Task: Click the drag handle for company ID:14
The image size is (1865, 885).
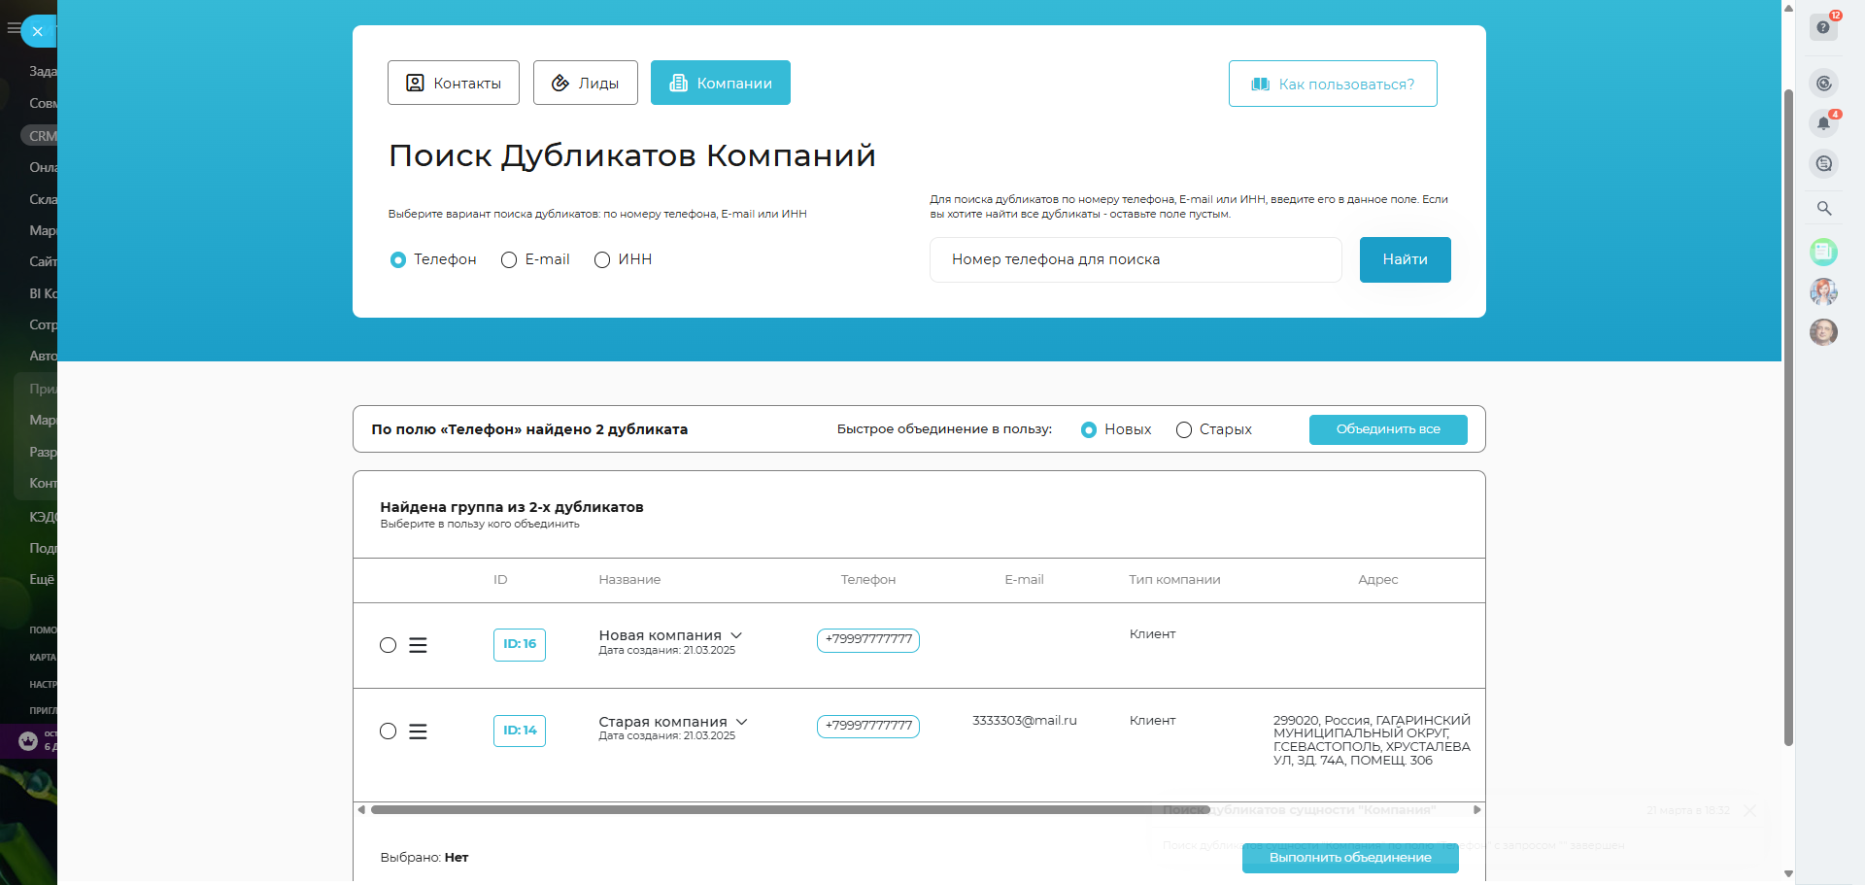Action: (x=418, y=732)
